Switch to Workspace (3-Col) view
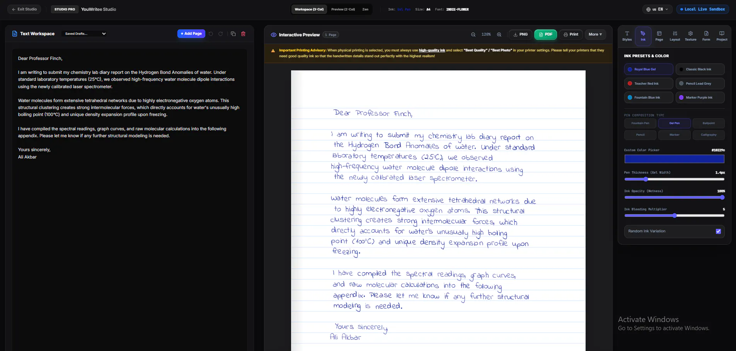Screen dimensions: 736x351 (x=309, y=9)
